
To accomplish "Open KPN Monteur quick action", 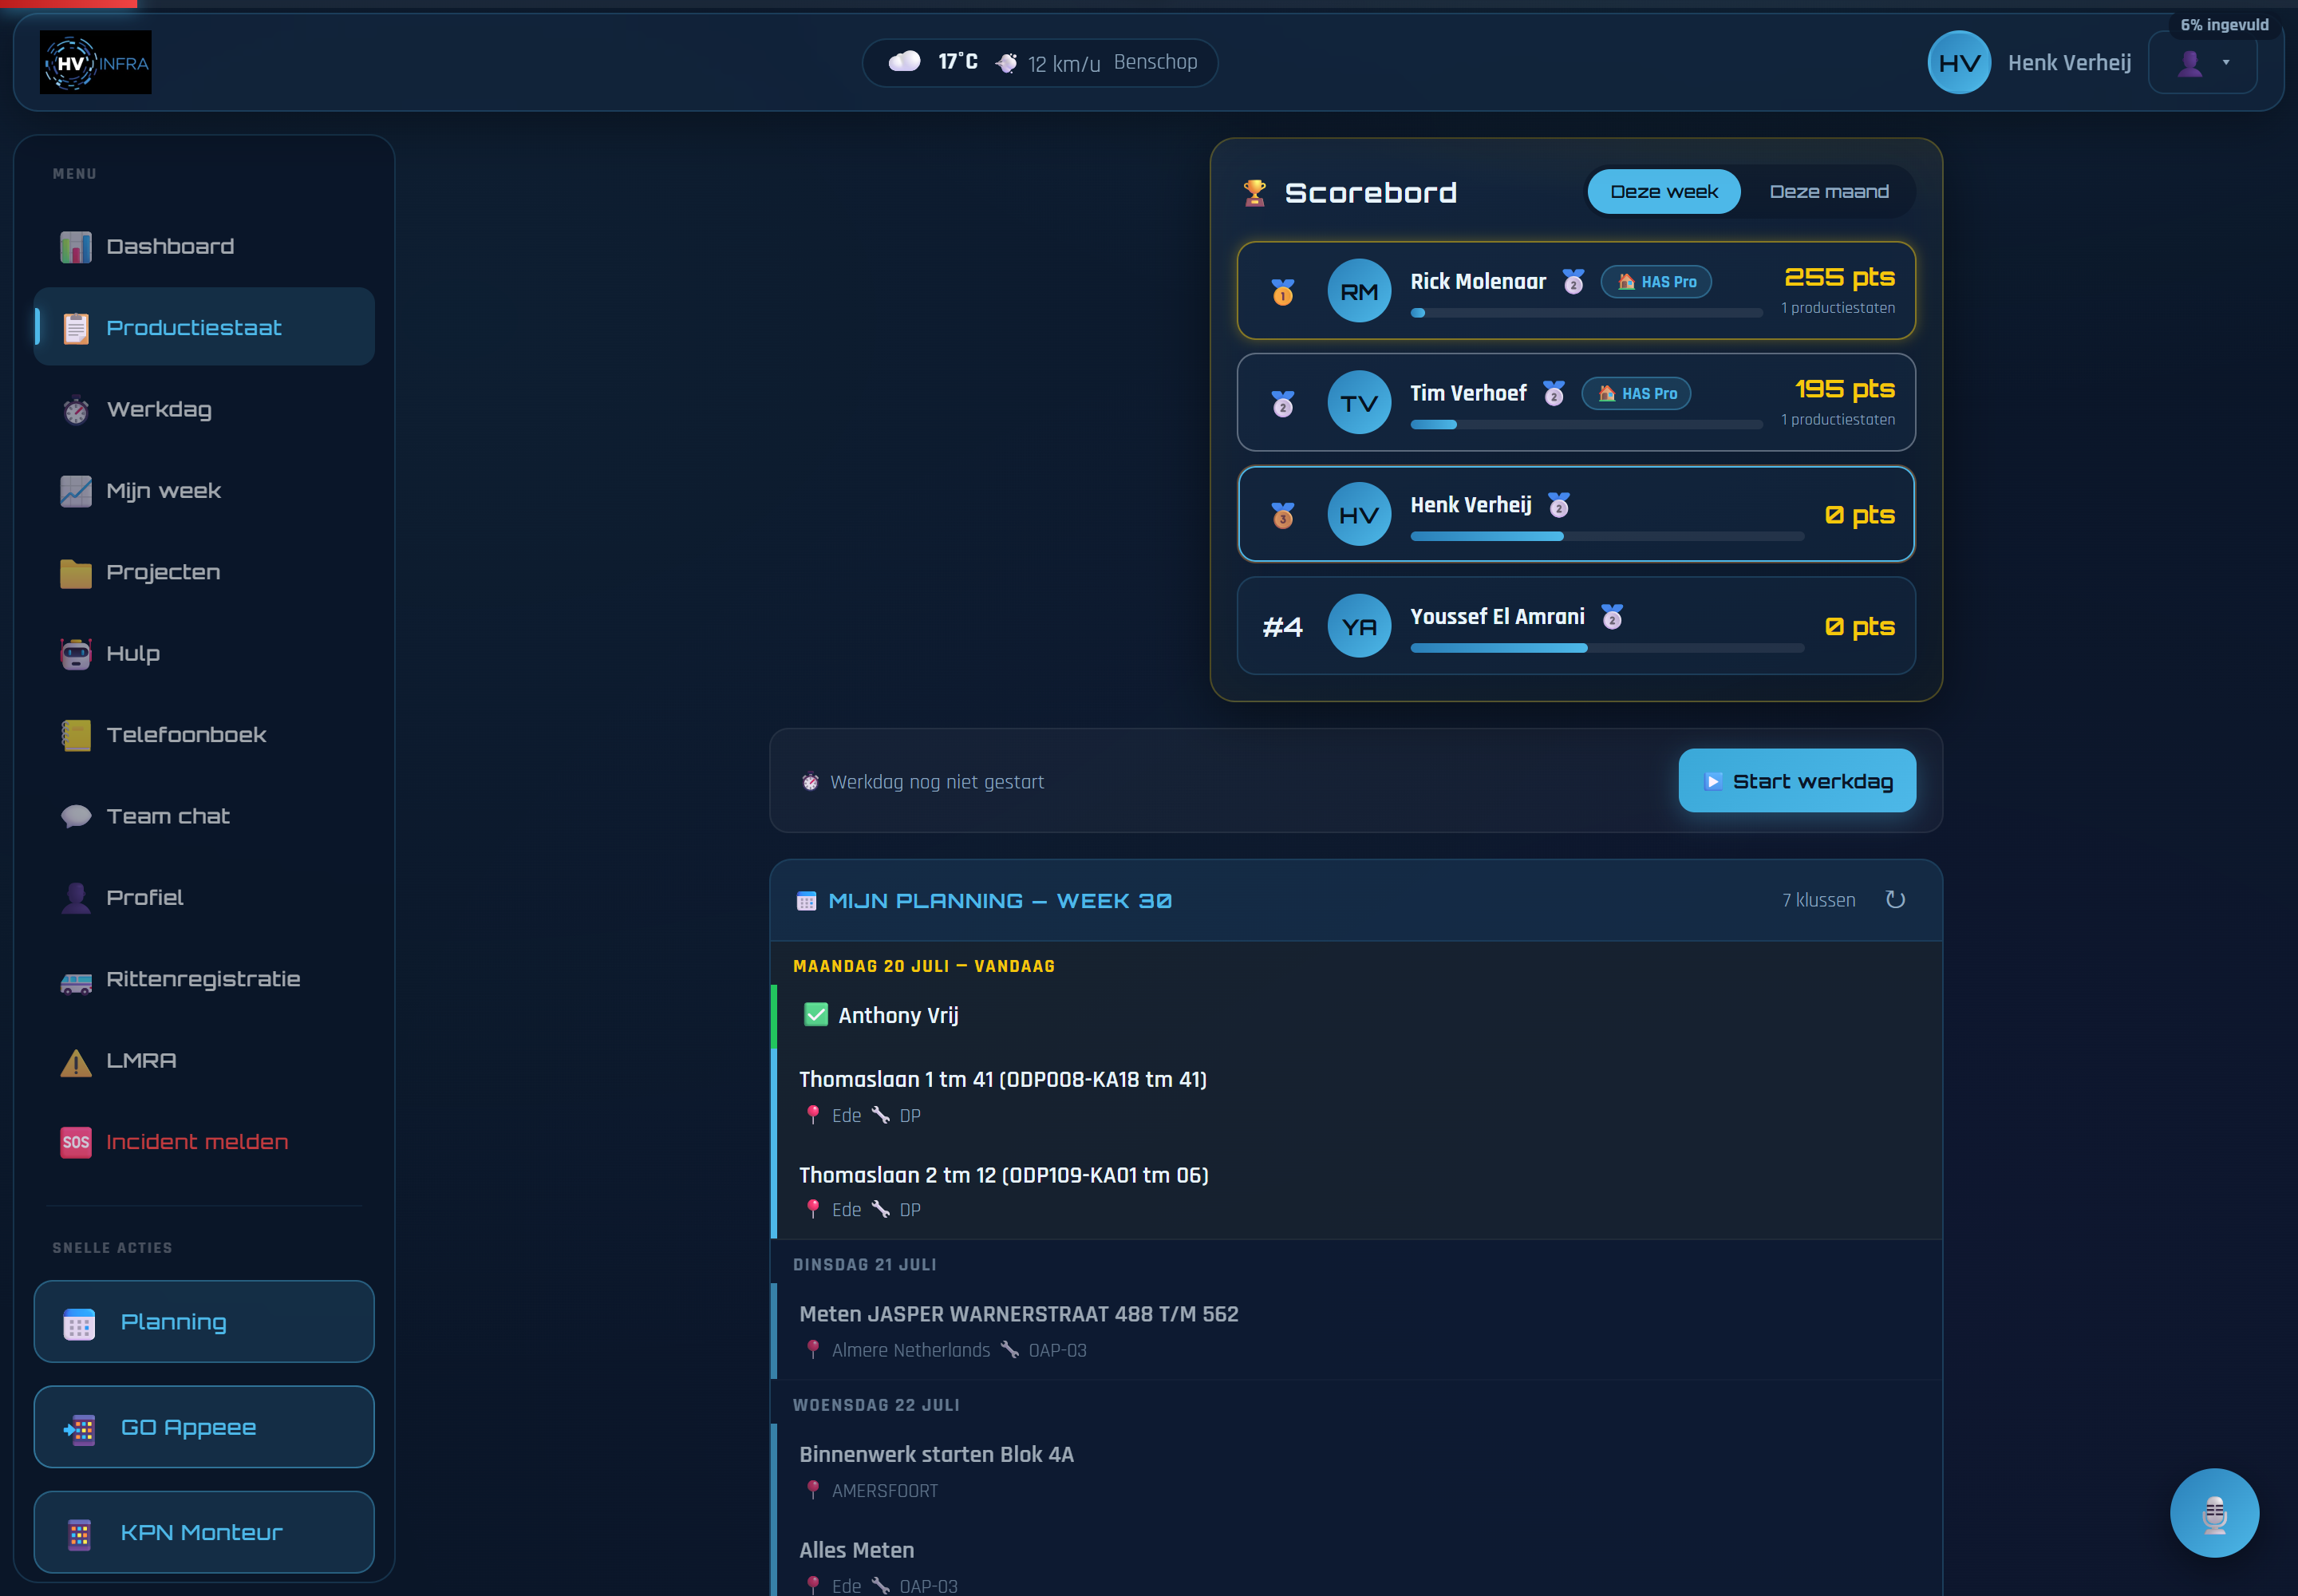I will [x=204, y=1532].
